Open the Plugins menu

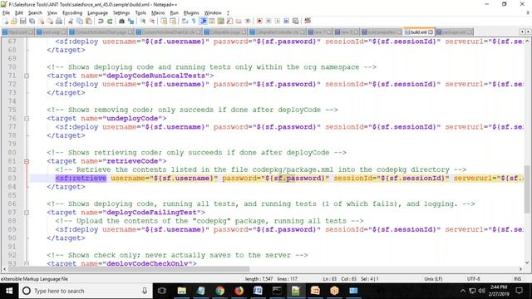click(191, 13)
